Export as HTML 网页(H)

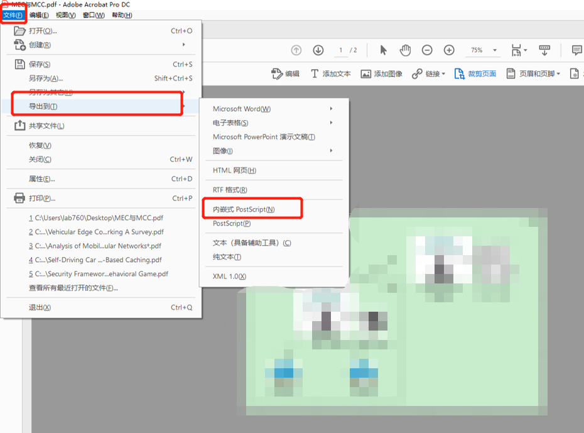click(274, 170)
